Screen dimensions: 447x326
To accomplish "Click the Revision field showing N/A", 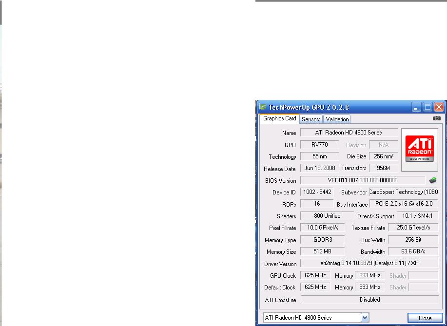I will pyautogui.click(x=384, y=144).
